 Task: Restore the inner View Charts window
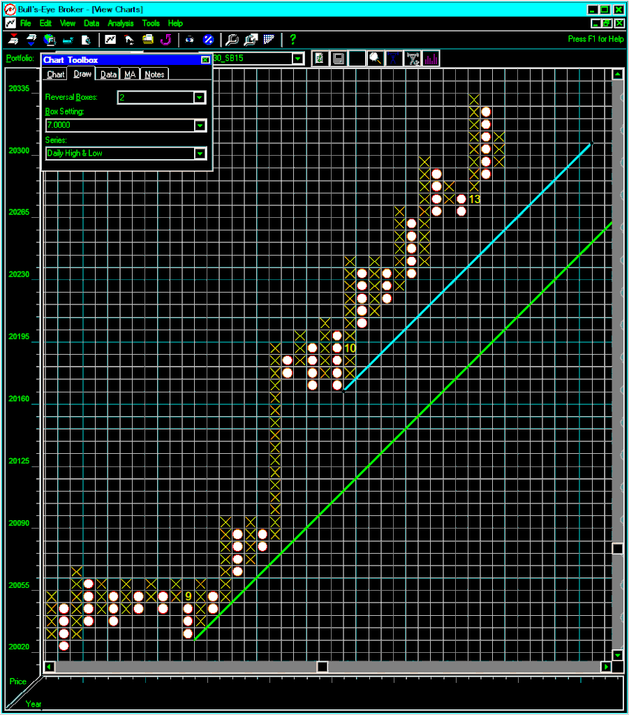pyautogui.click(x=607, y=23)
